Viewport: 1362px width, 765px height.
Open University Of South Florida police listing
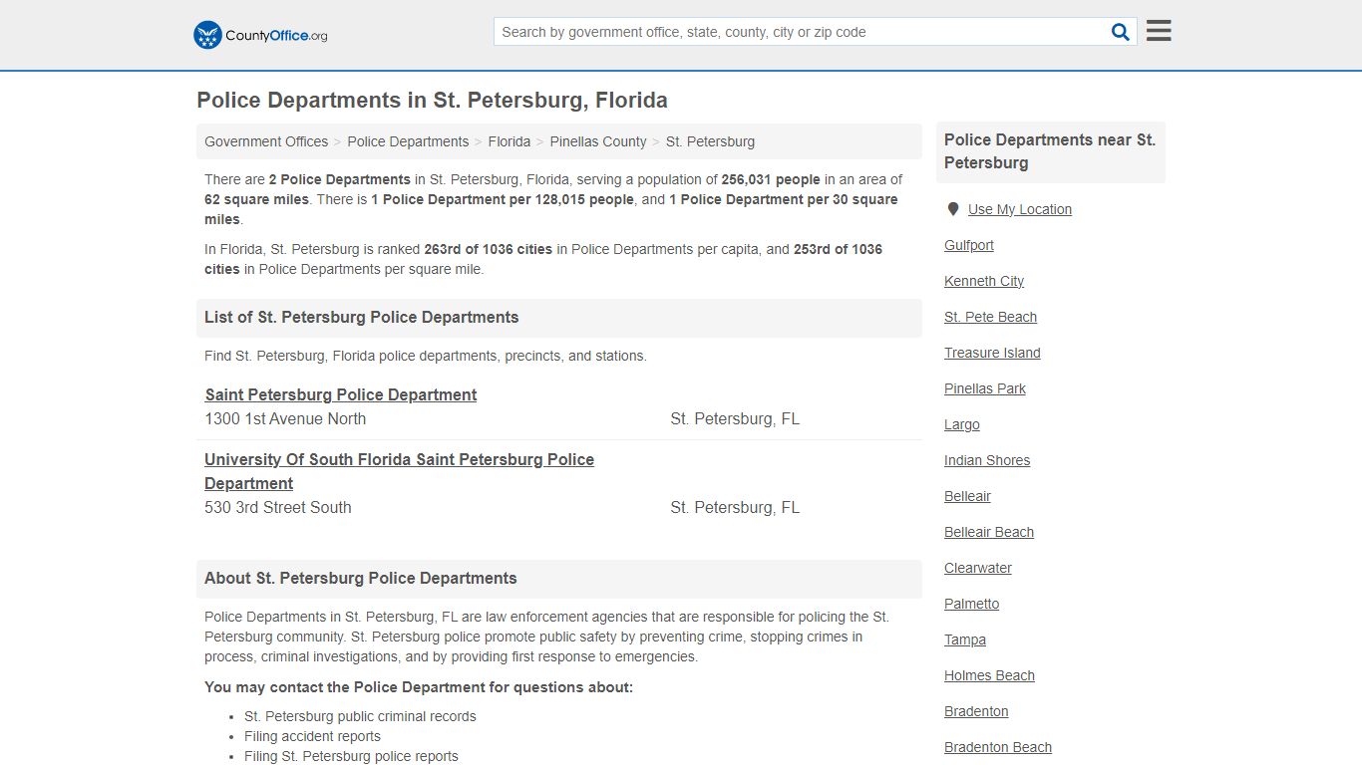399,471
